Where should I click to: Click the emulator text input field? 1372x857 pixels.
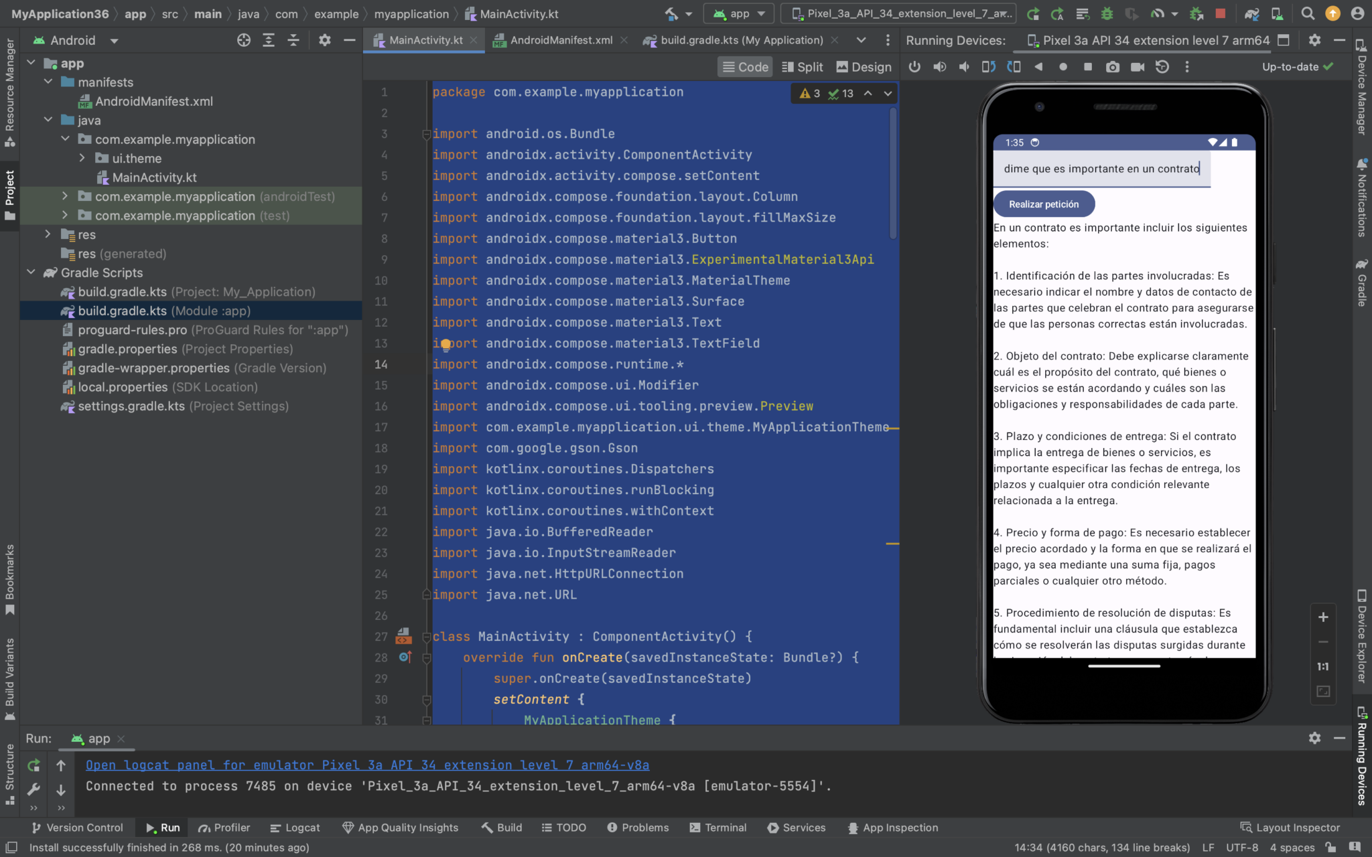tap(1101, 169)
